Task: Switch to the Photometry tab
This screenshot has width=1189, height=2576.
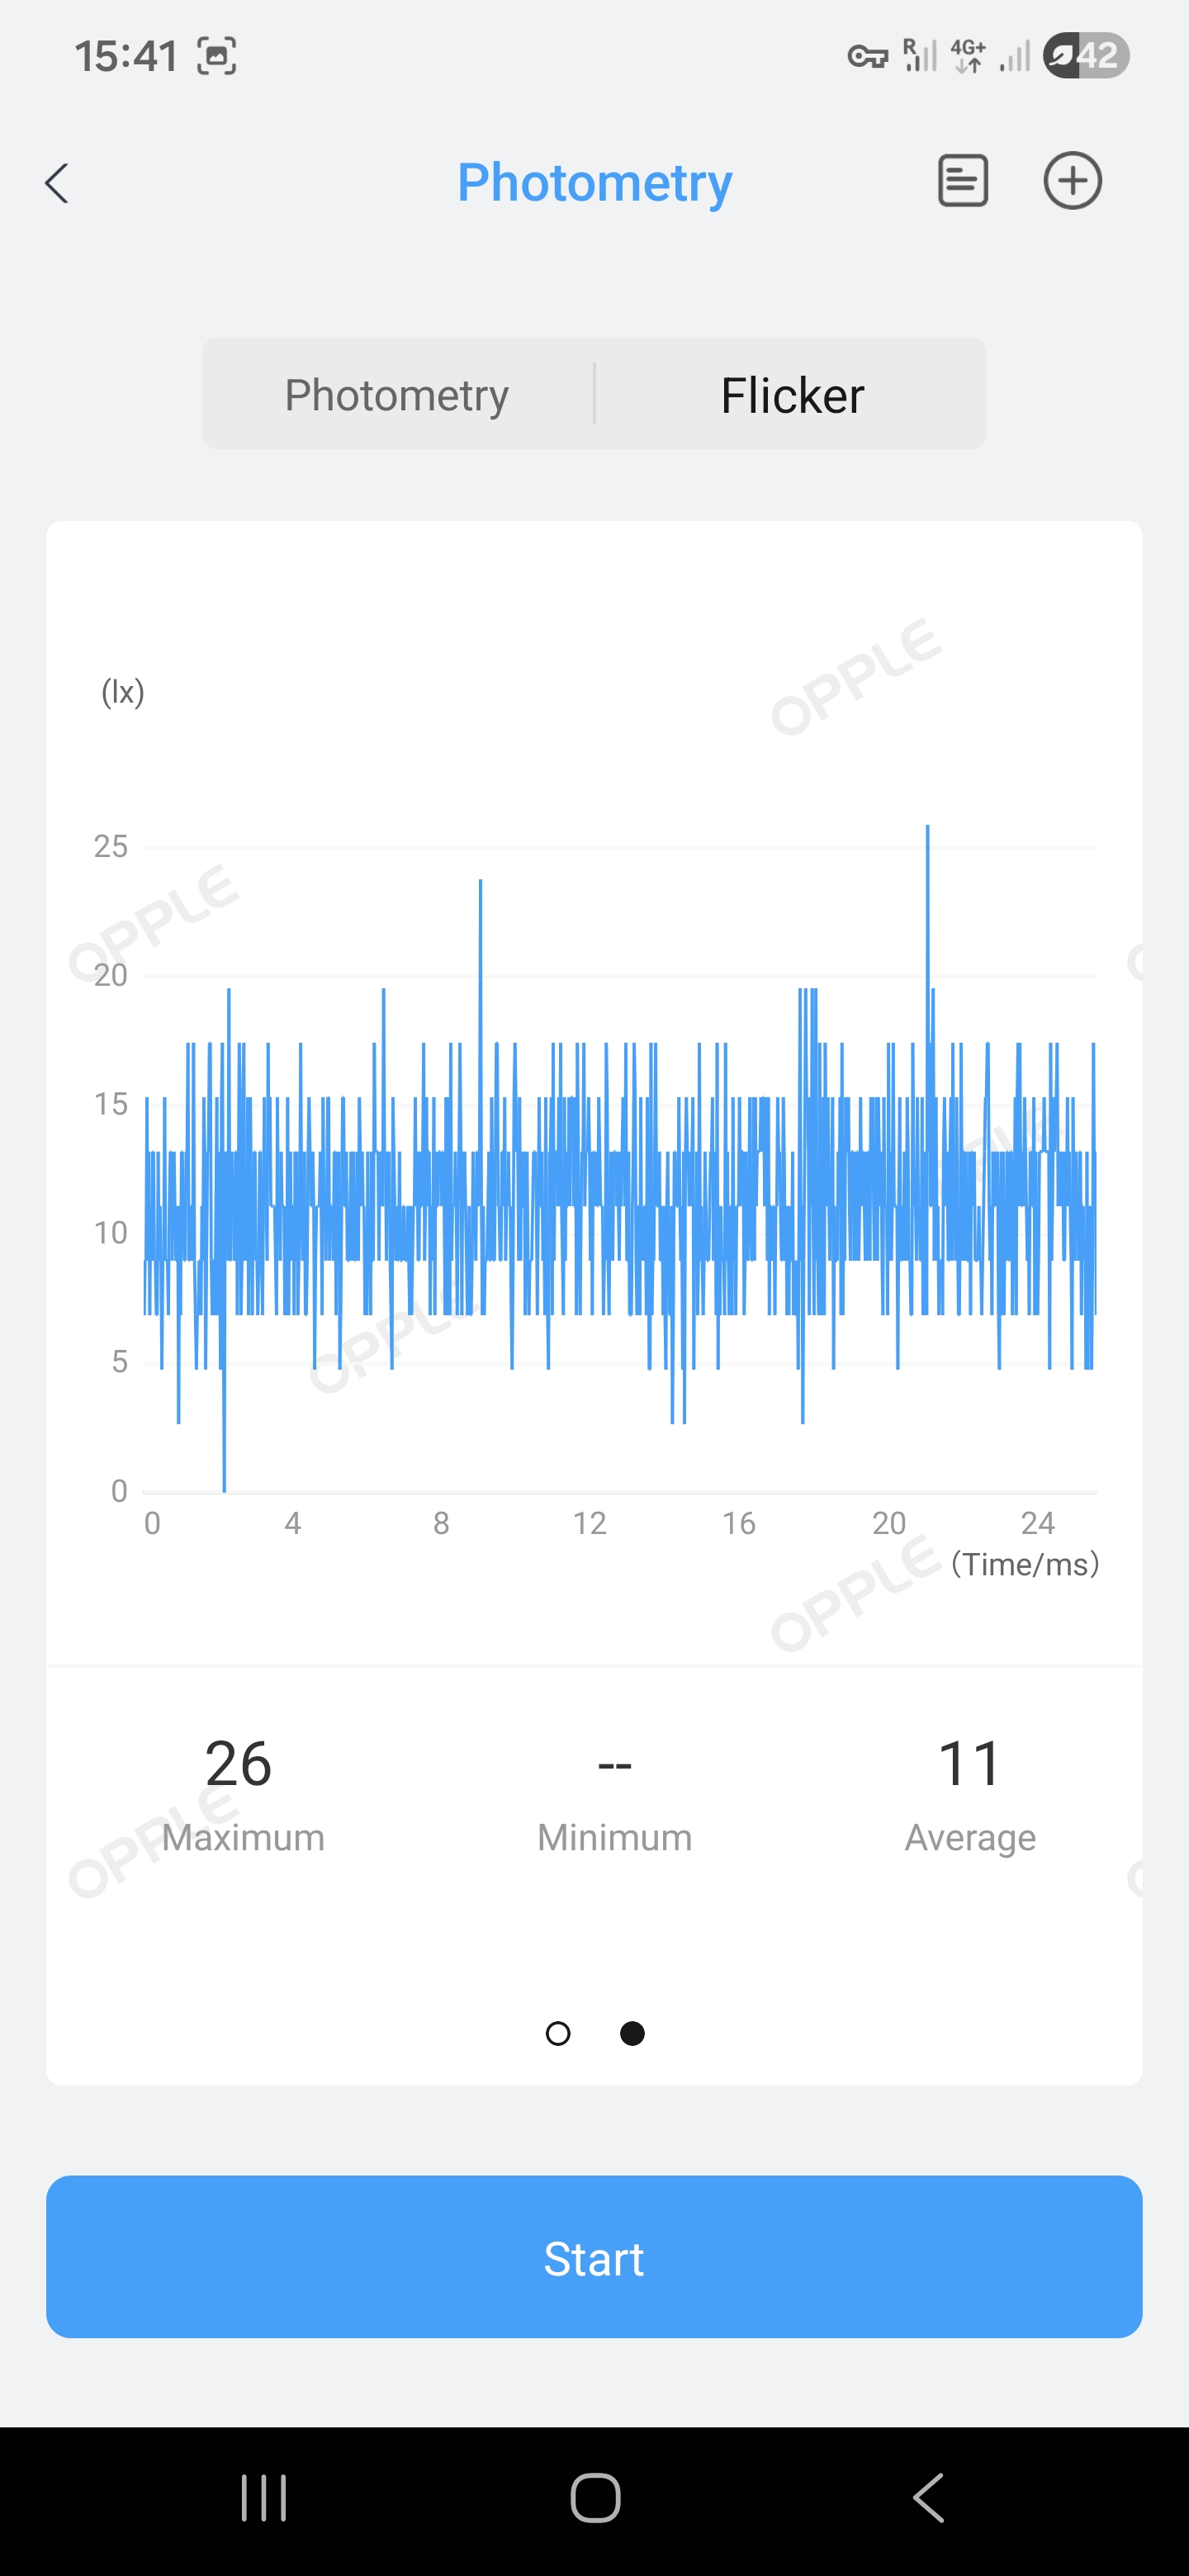Action: coord(397,395)
